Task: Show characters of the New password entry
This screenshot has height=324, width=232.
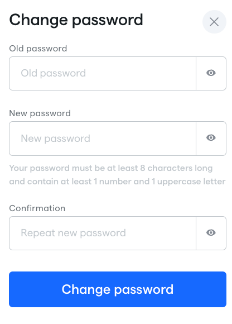Action: (x=211, y=138)
